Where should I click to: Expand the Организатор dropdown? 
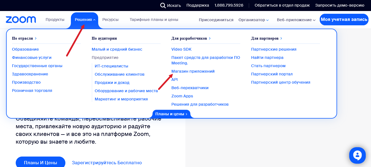[x=253, y=20]
